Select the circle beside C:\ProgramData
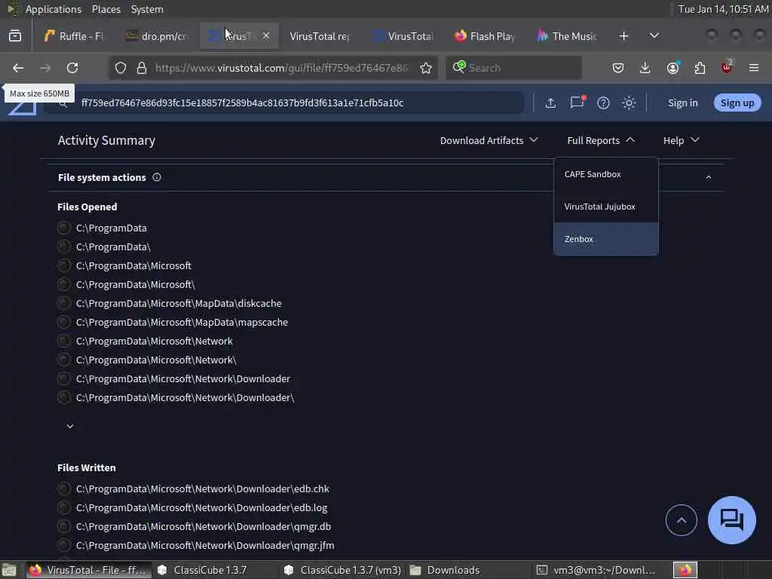772x579 pixels. coord(63,228)
